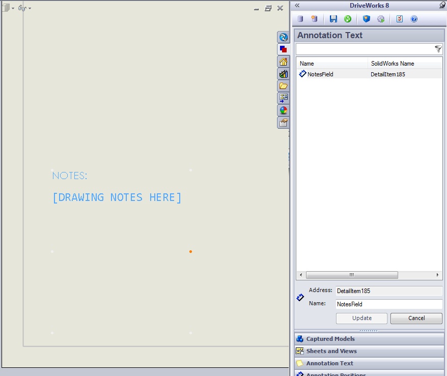The height and width of the screenshot is (376, 447).
Task: Close the drawing document window
Action: [280, 8]
